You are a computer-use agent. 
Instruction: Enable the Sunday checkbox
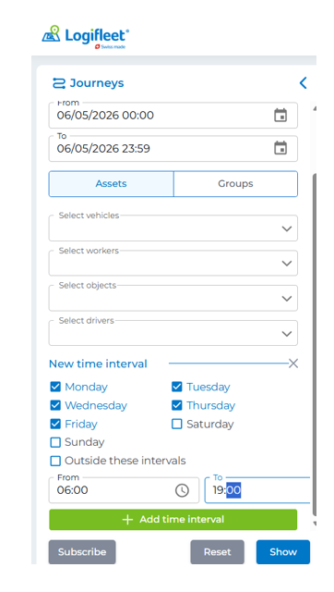pyautogui.click(x=55, y=442)
